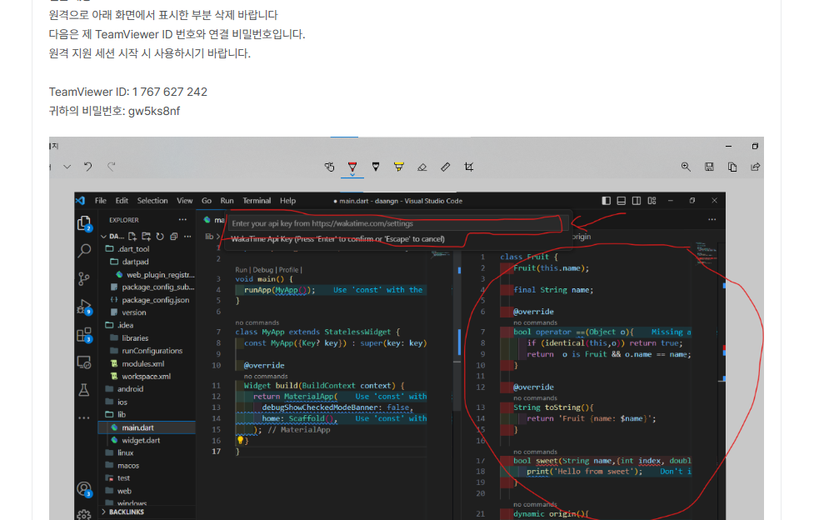The width and height of the screenshot is (814, 520).
Task: Open Extensions view in activity bar
Action: [84, 335]
